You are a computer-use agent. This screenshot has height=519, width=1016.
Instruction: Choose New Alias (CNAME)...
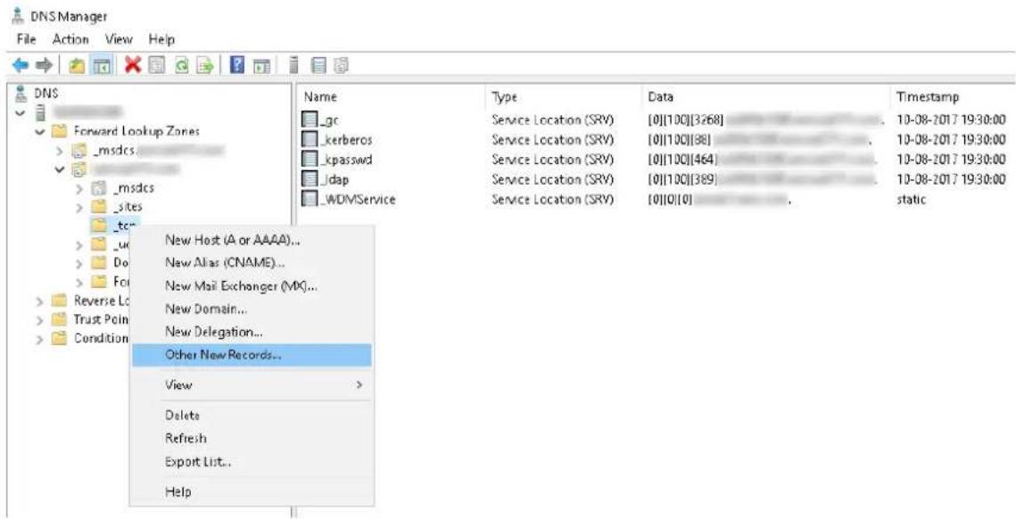(x=252, y=263)
